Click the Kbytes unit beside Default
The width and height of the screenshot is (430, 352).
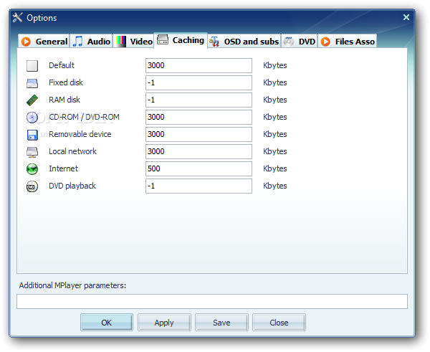coord(275,65)
